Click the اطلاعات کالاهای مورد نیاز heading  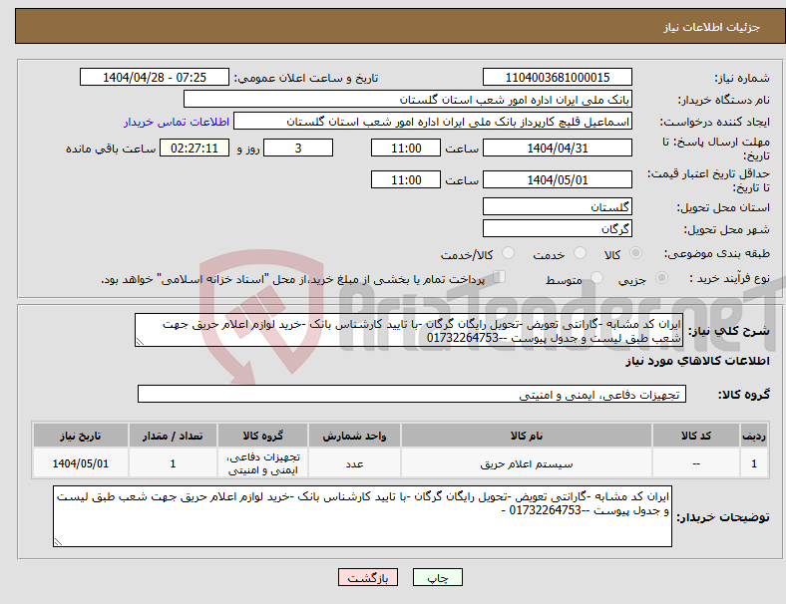[x=697, y=361]
